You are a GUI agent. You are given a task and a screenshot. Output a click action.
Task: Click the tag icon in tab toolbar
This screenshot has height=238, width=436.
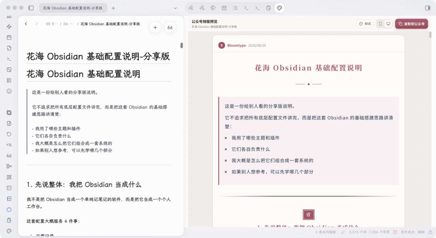(x=213, y=8)
